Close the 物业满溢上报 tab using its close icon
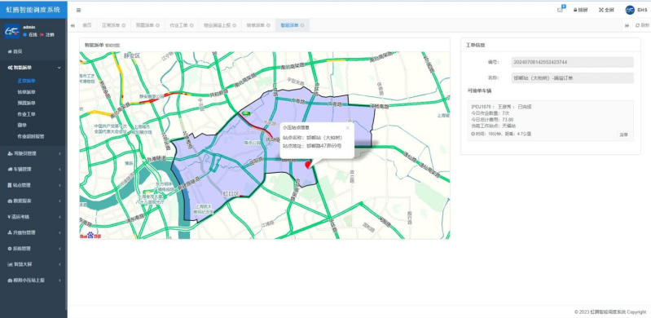651x318 pixels. pos(234,25)
